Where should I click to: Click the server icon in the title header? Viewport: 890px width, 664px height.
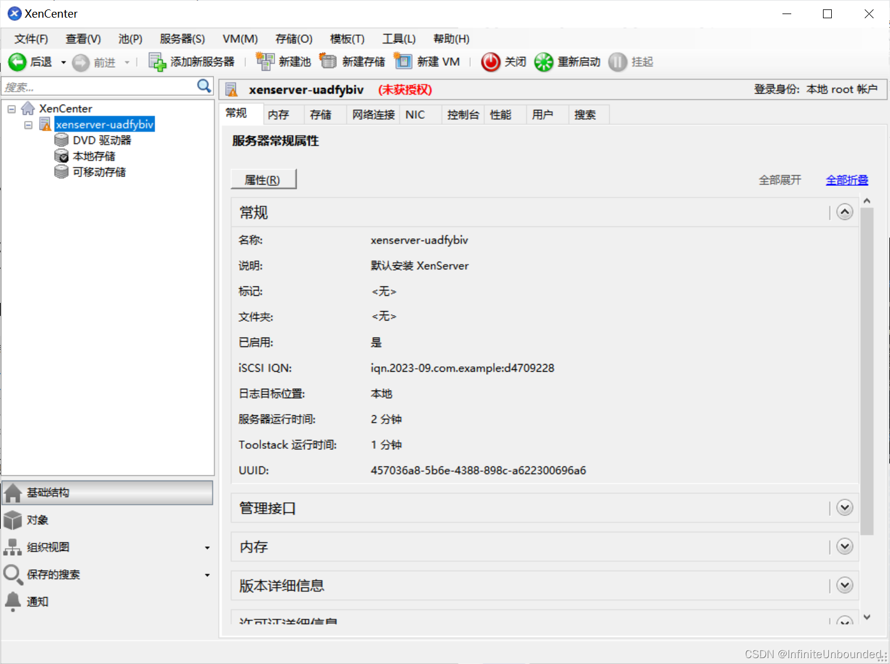coord(232,89)
